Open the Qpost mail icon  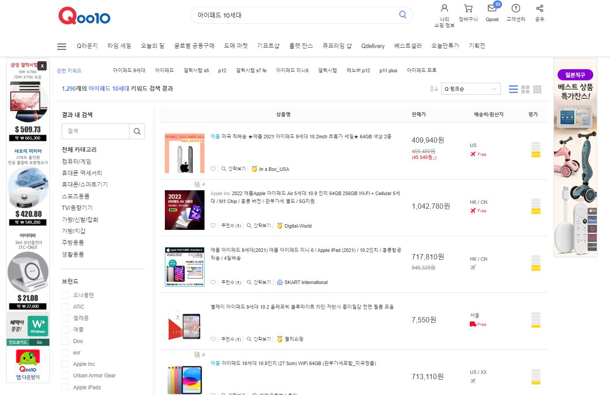click(x=492, y=8)
